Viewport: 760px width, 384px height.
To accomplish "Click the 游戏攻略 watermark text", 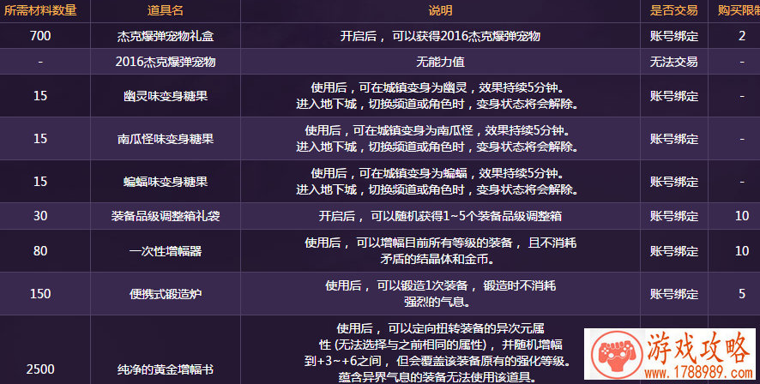I will tap(696, 345).
